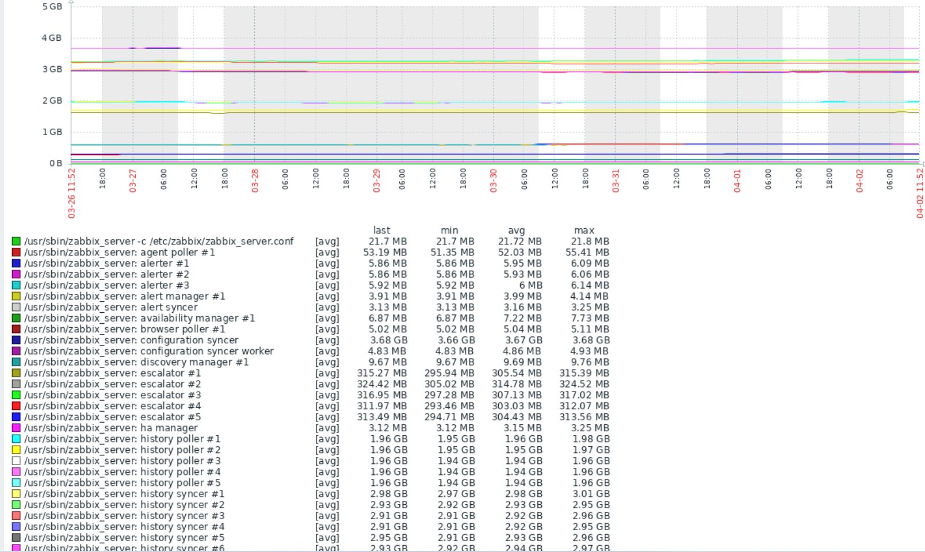The image size is (925, 552).
Task: Select the 03-30 date label on the timeline
Action: coord(493,181)
